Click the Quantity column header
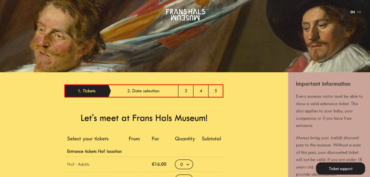Screen dimensions: 370x177 pyautogui.click(x=185, y=139)
